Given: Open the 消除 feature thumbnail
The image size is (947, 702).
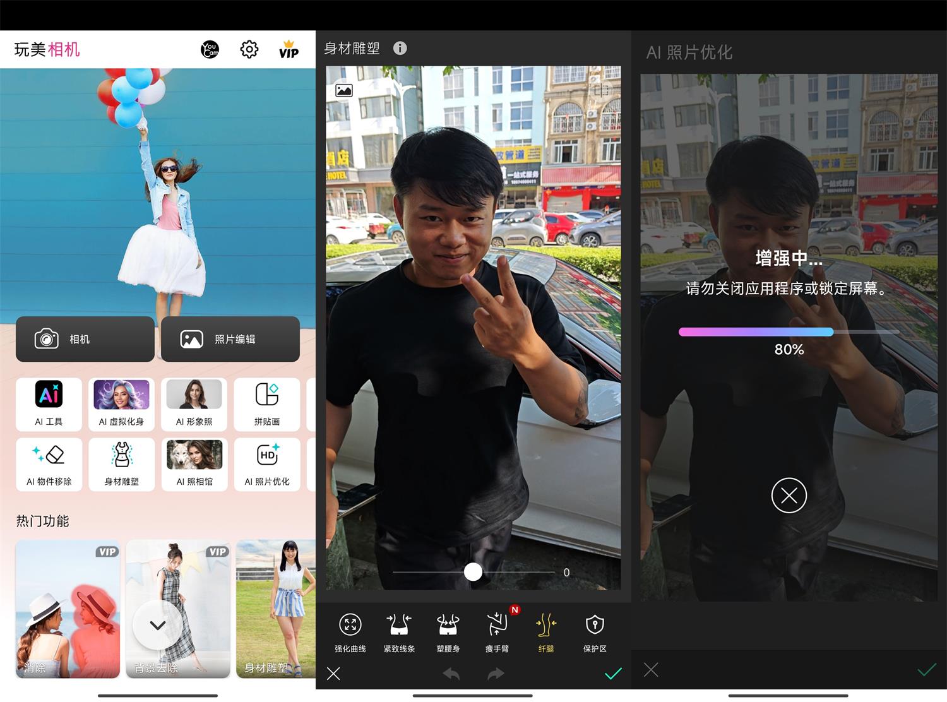Looking at the screenshot, I should (68, 609).
